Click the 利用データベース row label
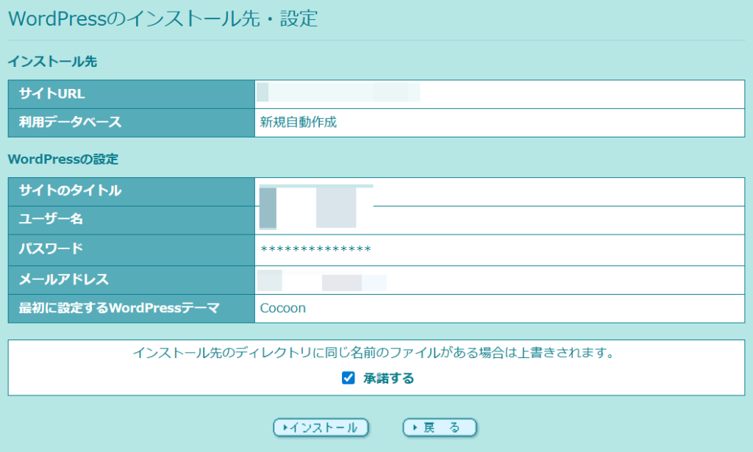Image resolution: width=753 pixels, height=452 pixels. click(x=71, y=123)
